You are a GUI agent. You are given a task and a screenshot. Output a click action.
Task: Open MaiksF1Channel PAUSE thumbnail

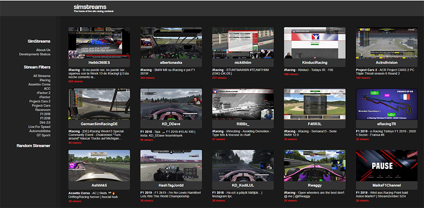pyautogui.click(x=387, y=166)
